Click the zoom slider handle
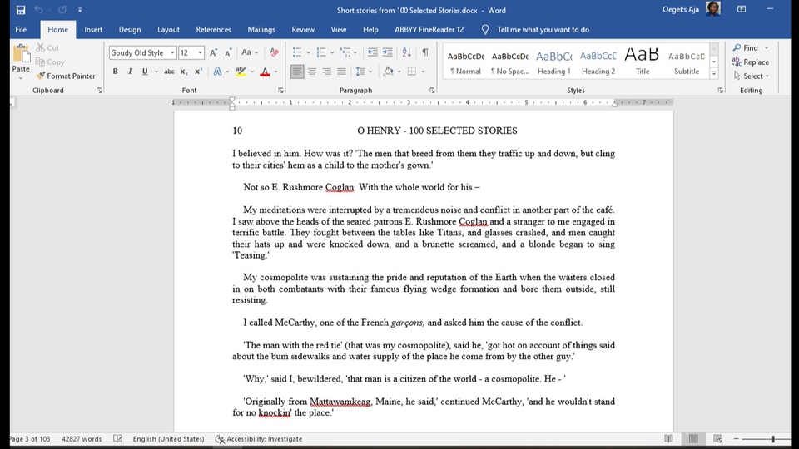The width and height of the screenshot is (799, 449). tap(772, 439)
